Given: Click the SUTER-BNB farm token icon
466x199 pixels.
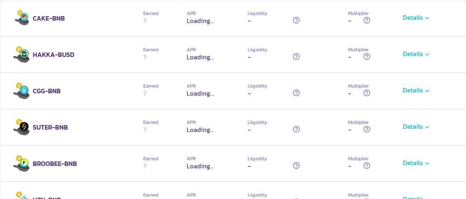Looking at the screenshot, I should pos(22,127).
